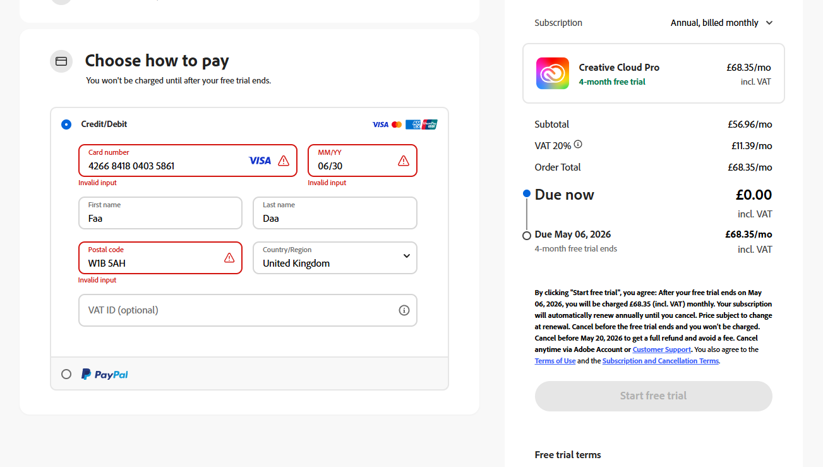
Task: Open the Terms of Use link
Action: coord(555,361)
